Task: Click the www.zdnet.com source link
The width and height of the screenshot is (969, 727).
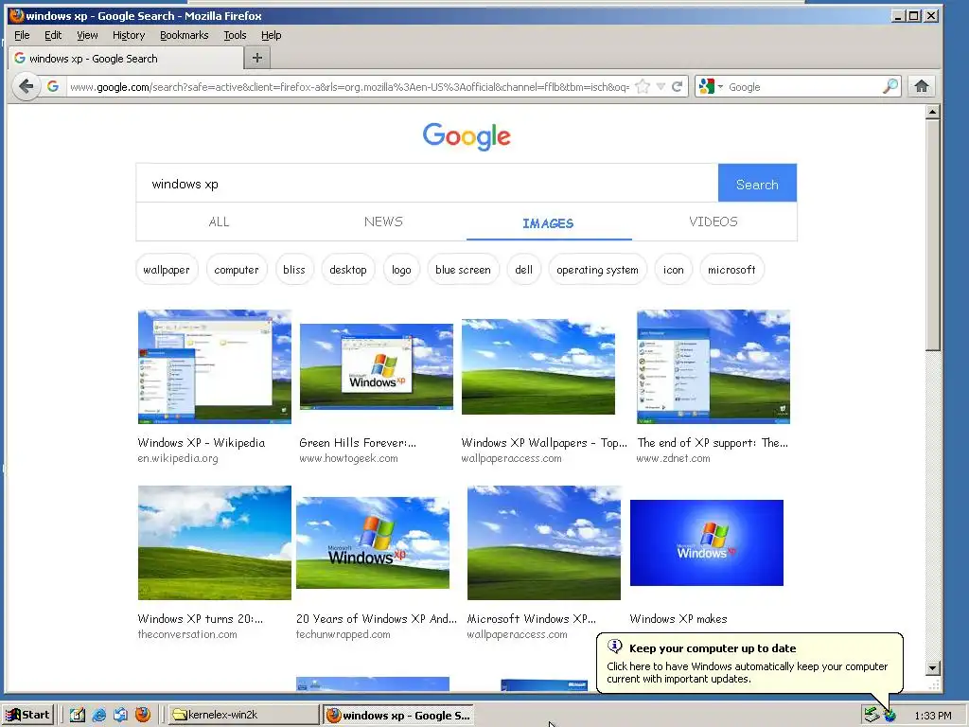Action: tap(673, 458)
